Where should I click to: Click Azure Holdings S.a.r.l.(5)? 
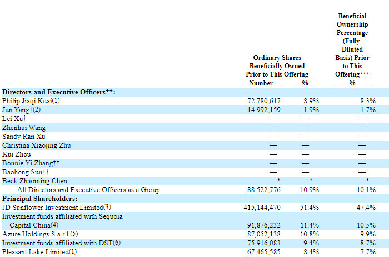40,234
